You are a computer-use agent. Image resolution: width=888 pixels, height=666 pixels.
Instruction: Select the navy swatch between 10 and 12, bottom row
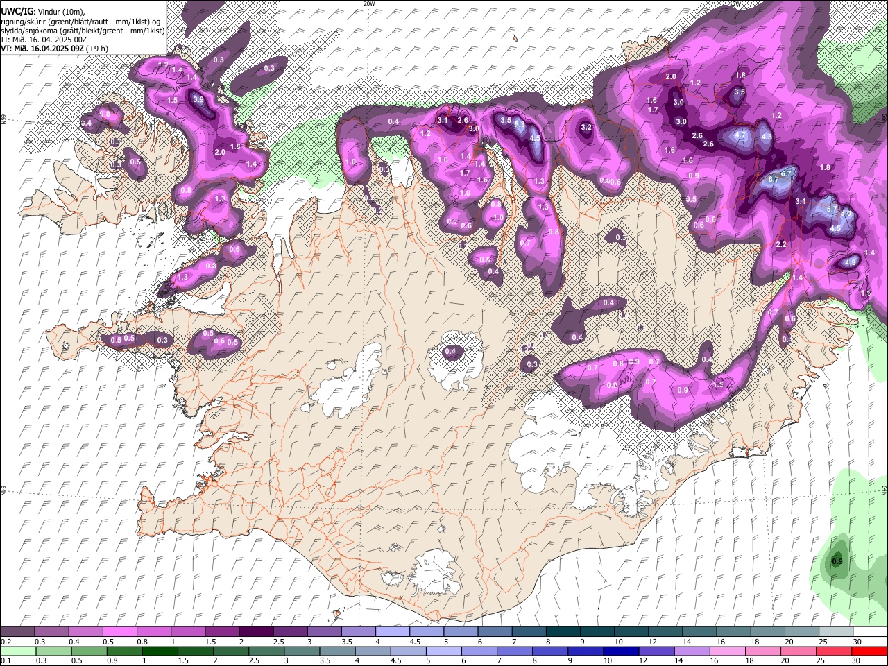(620, 651)
